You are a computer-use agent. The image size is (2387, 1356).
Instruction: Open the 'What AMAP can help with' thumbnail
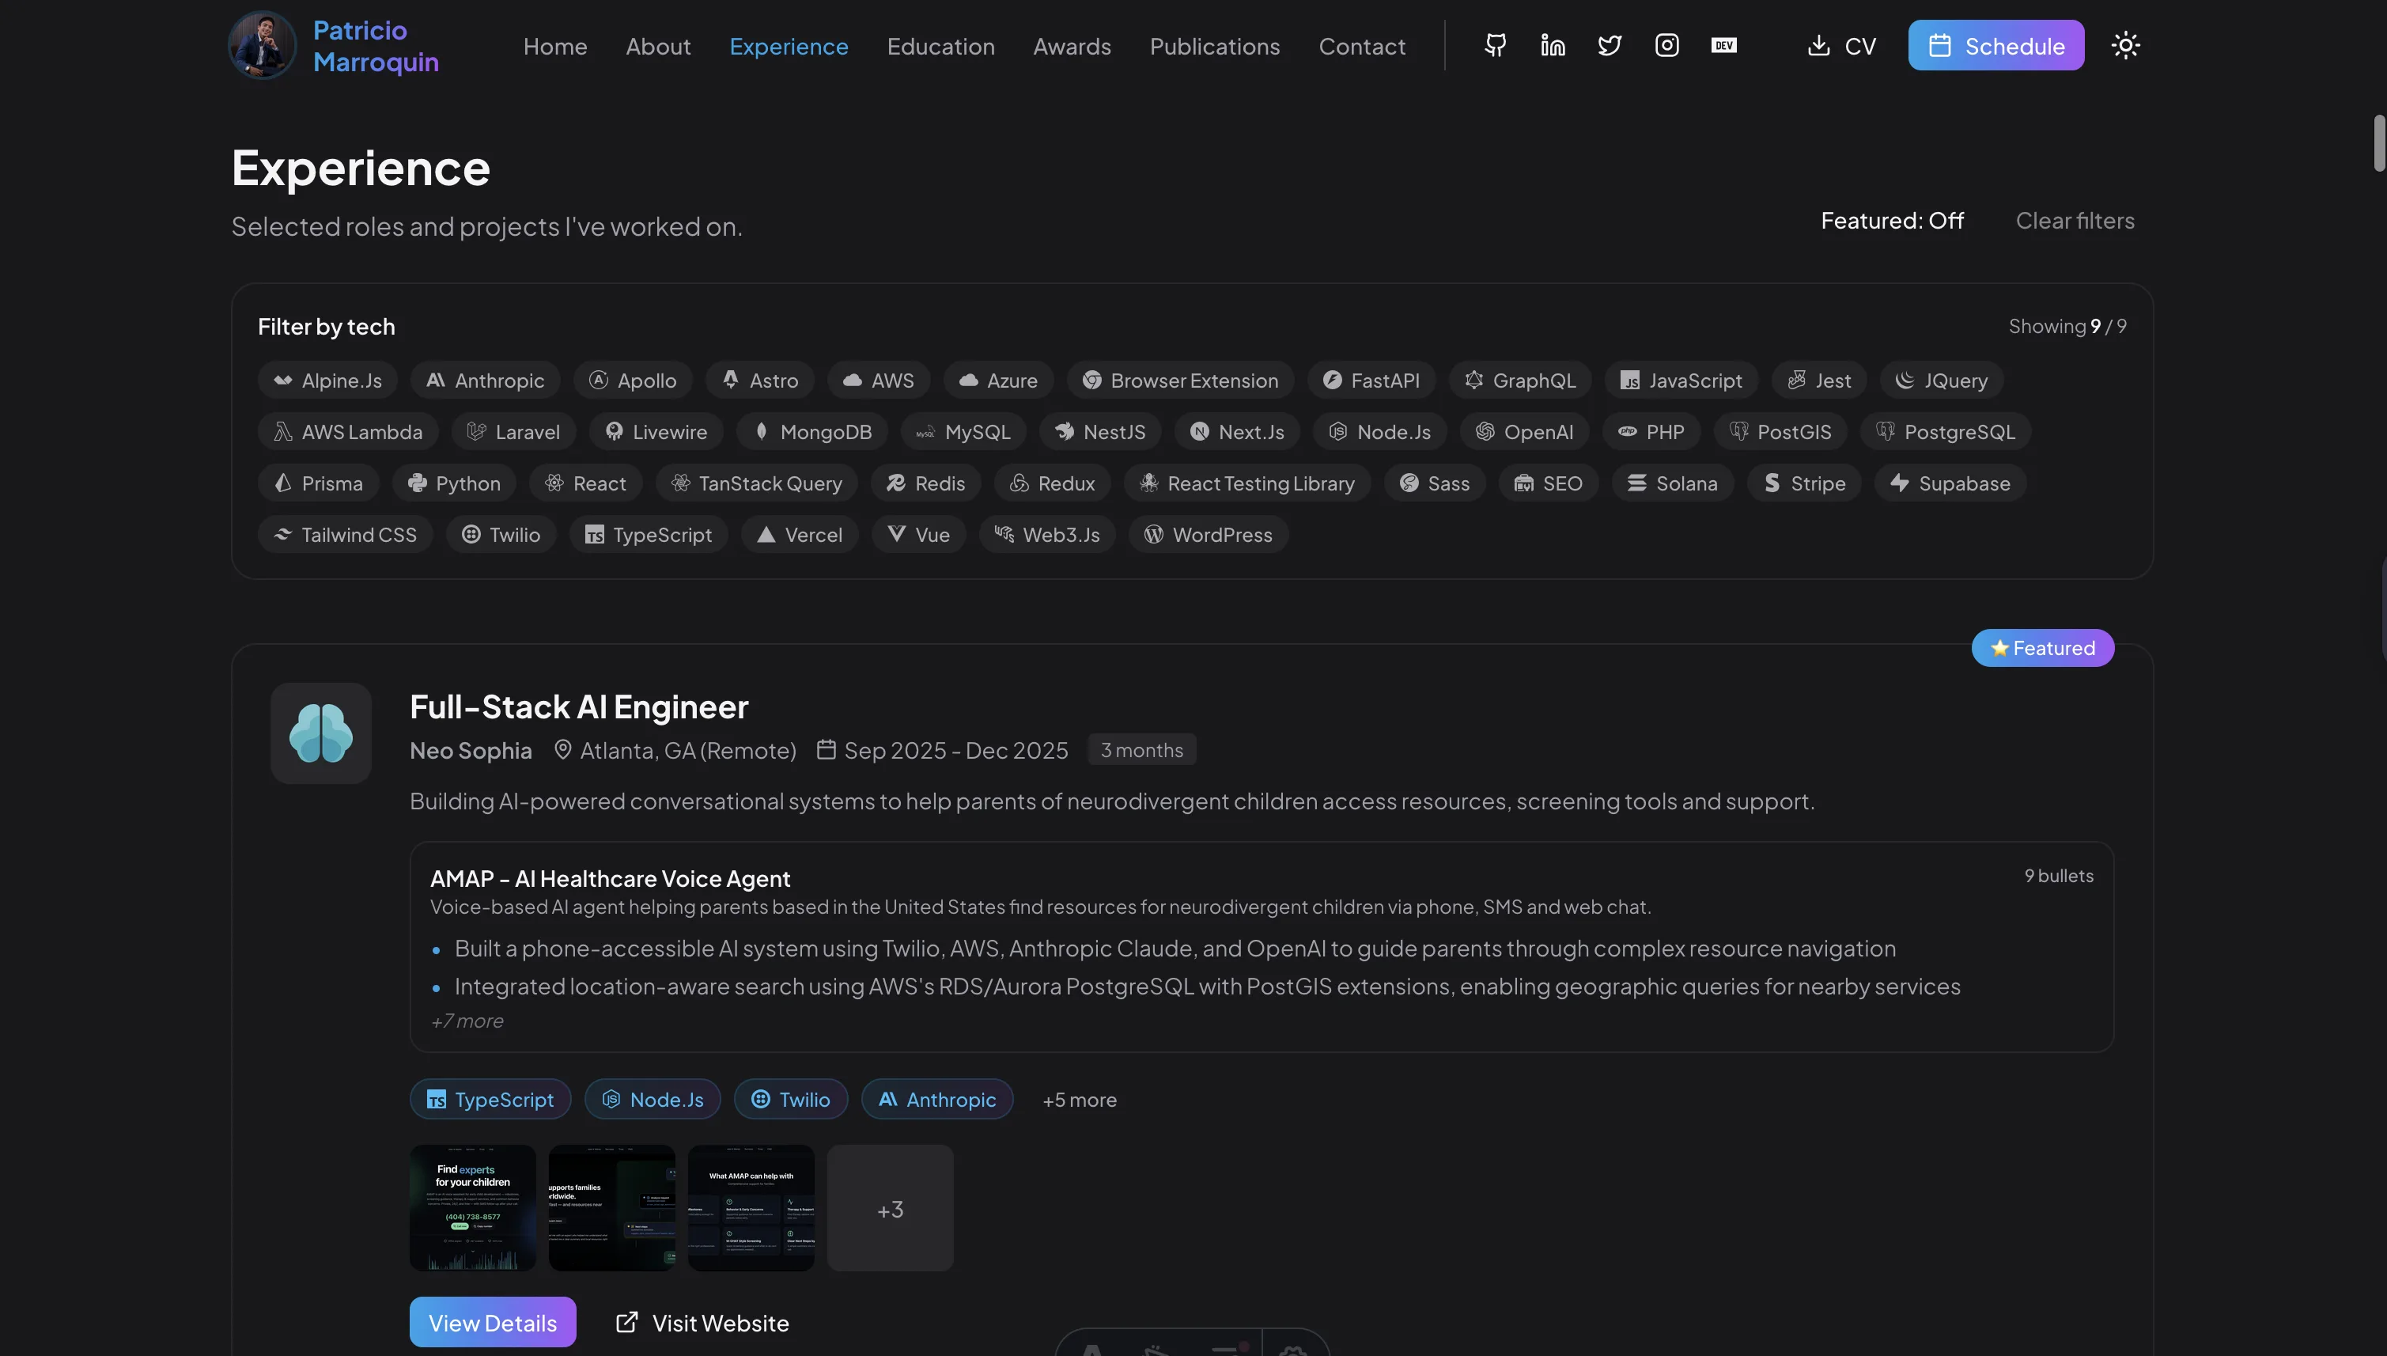(x=751, y=1208)
